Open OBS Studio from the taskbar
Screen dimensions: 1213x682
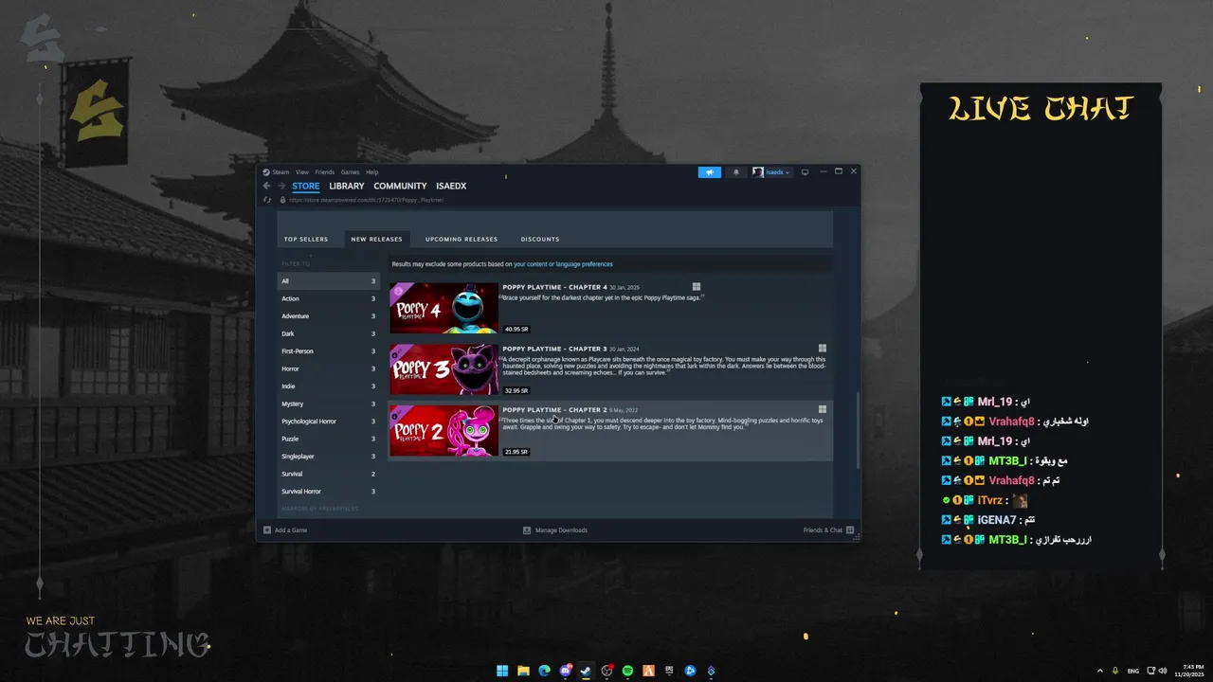pyautogui.click(x=607, y=671)
